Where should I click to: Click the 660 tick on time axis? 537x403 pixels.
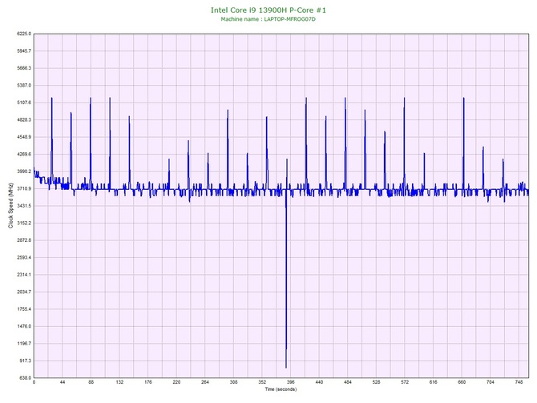coord(462,382)
